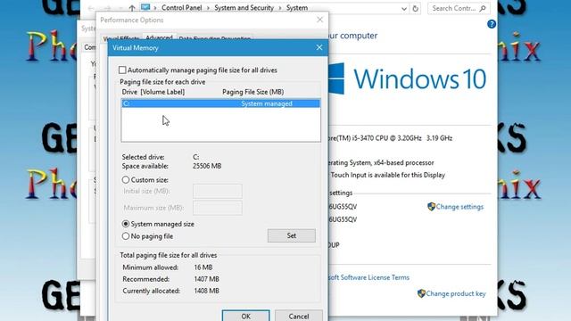Click the Set button

292,235
